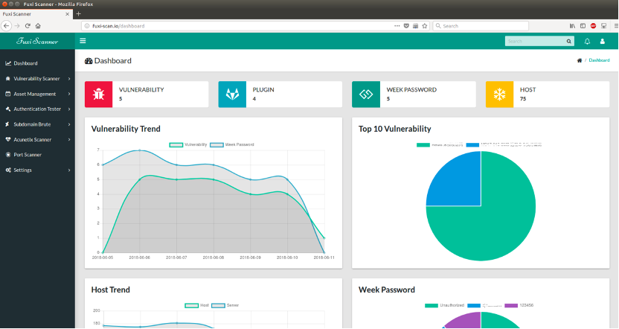Toggle 123456 slice in Week Password legend
This screenshot has height=329, width=619.
[x=519, y=305]
